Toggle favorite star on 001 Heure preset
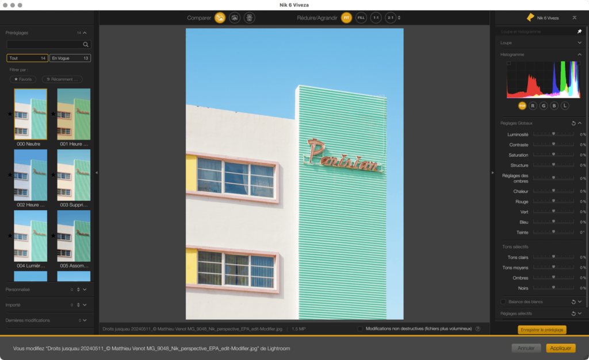The height and width of the screenshot is (360, 589). tap(53, 114)
